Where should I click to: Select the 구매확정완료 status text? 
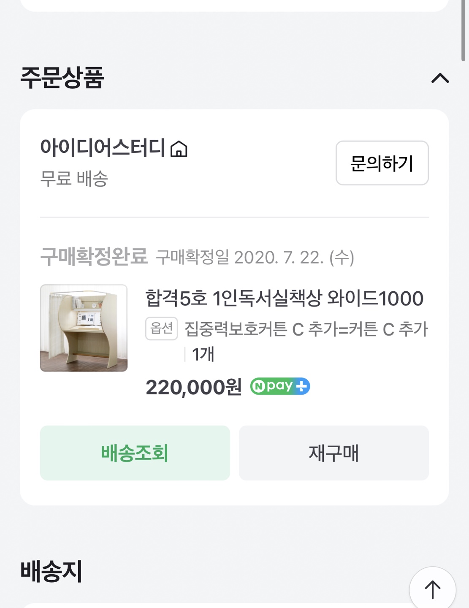pyautogui.click(x=94, y=256)
